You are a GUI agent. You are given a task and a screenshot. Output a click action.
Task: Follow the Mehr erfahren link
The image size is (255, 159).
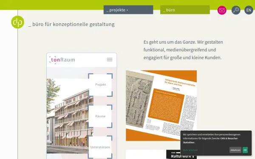coord(190,150)
